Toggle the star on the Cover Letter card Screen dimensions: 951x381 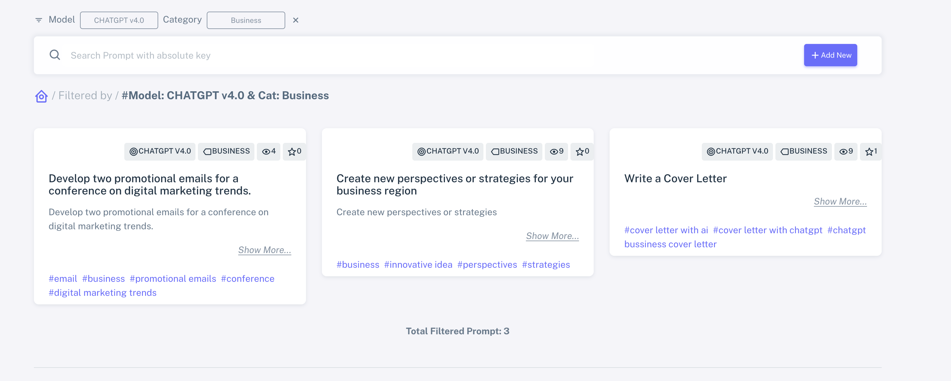tap(870, 151)
